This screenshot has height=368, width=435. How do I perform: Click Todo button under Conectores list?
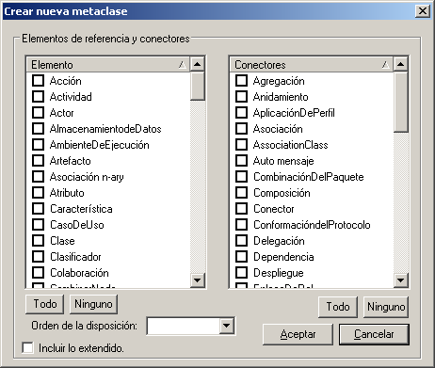click(x=338, y=307)
